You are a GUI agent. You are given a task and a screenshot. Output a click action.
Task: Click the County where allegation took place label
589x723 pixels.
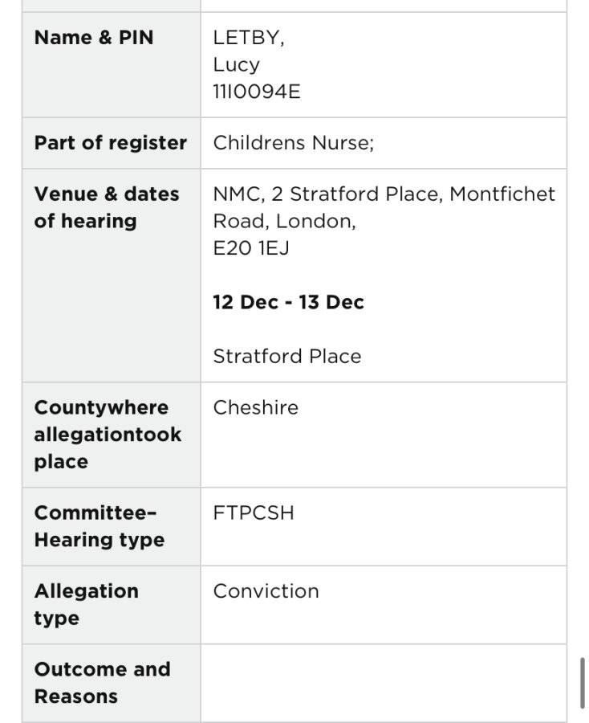pyautogui.click(x=108, y=435)
